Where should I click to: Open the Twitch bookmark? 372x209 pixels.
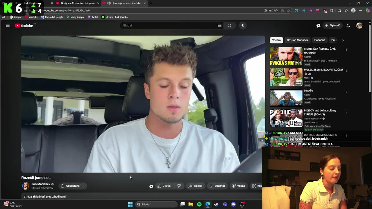pyautogui.click(x=93, y=17)
